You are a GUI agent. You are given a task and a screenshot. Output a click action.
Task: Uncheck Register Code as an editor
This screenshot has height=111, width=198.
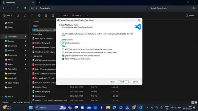63,55
